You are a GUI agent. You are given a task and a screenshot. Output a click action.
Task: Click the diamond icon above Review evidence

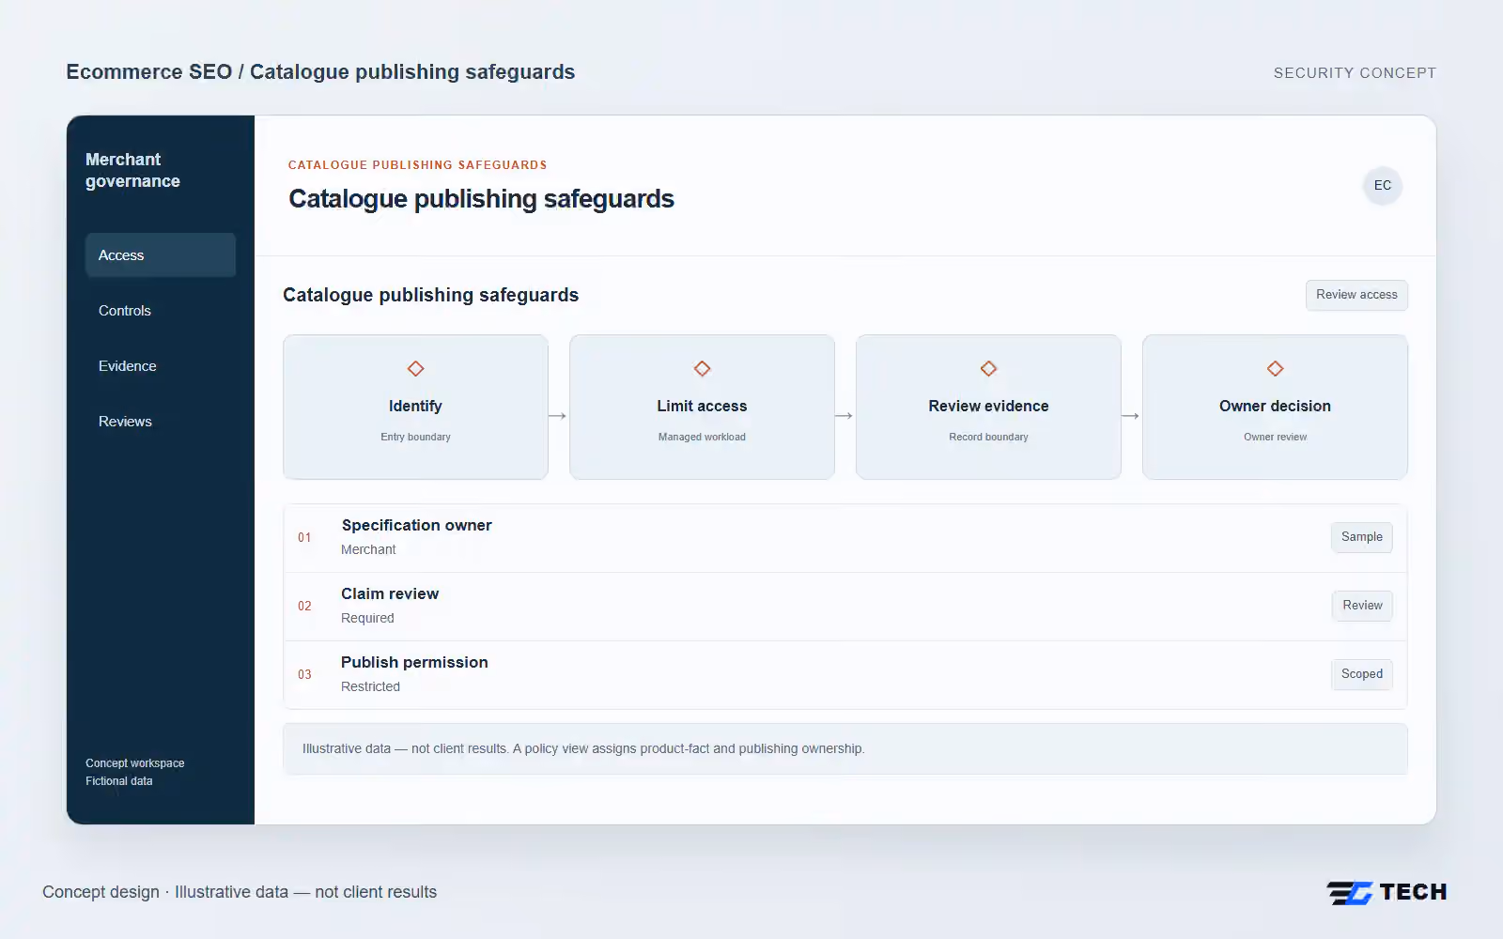[x=988, y=369]
